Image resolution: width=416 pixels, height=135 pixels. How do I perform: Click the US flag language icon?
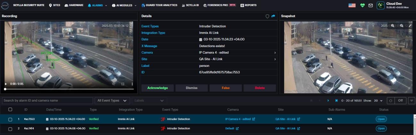pyautogui.click(x=352, y=5)
